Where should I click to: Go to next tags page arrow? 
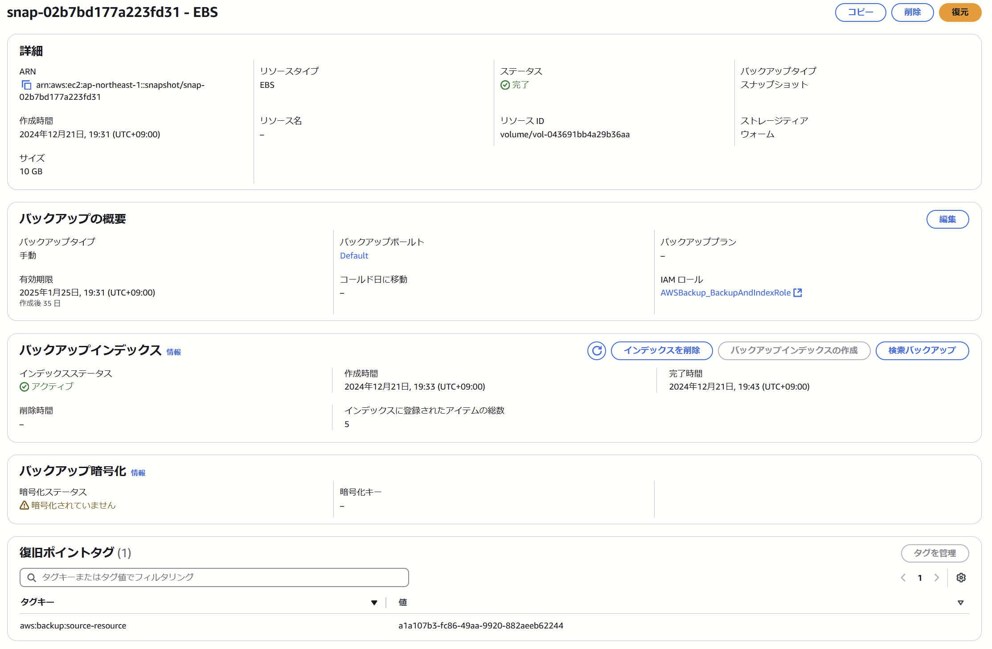click(x=936, y=578)
